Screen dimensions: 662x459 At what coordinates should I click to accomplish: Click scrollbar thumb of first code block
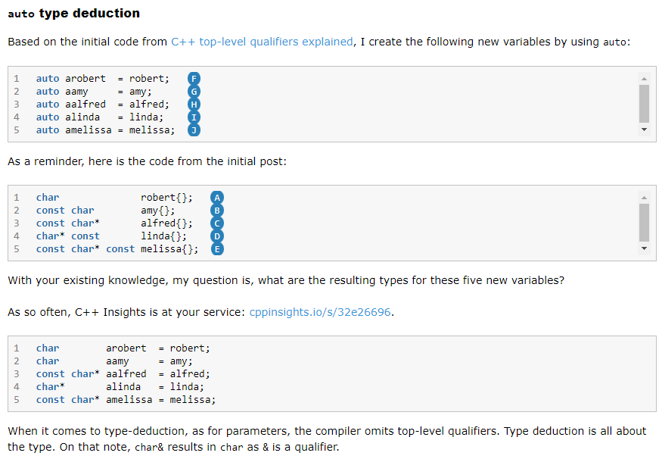click(644, 104)
